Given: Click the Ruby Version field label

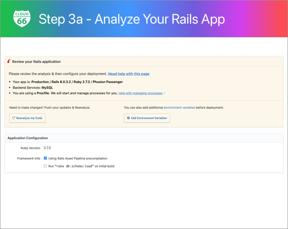Looking at the screenshot, I should tap(31, 148).
